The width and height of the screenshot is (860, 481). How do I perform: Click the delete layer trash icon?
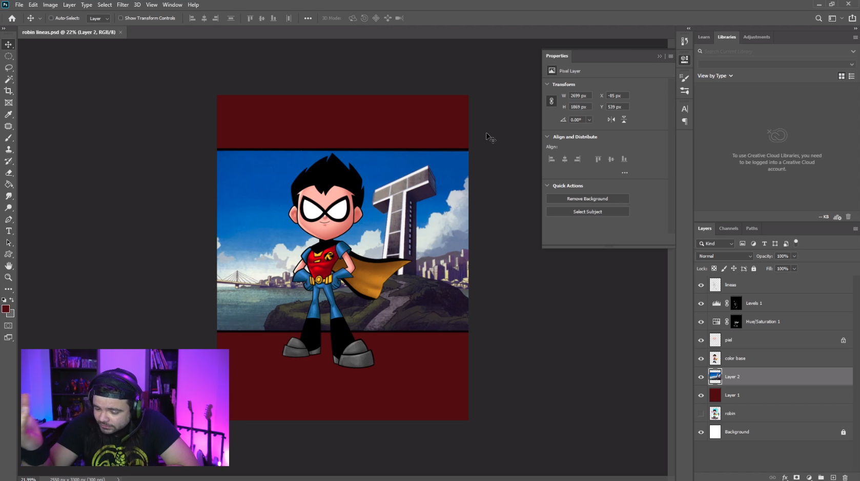[x=845, y=477]
